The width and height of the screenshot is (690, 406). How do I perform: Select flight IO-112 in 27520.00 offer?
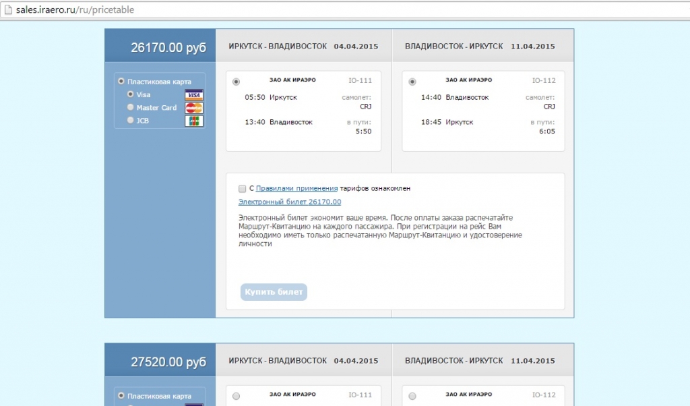412,396
